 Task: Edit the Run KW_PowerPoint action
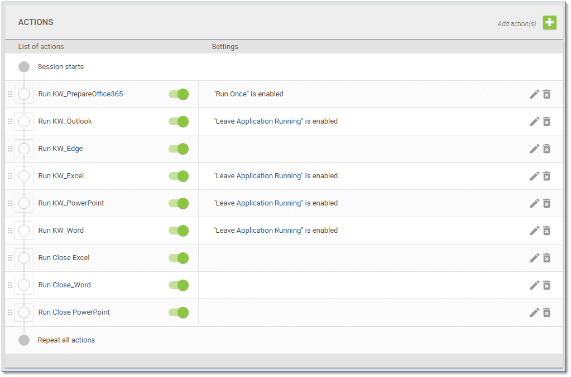tap(534, 203)
